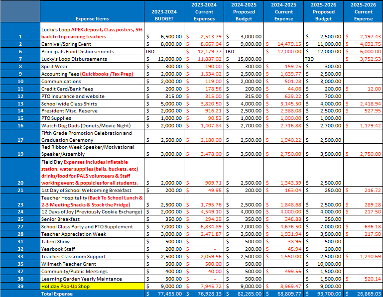The height and width of the screenshot is (297, 383).
Task: Click the 'Lucky's Loop Disbursements' cell
Action: (x=92, y=59)
